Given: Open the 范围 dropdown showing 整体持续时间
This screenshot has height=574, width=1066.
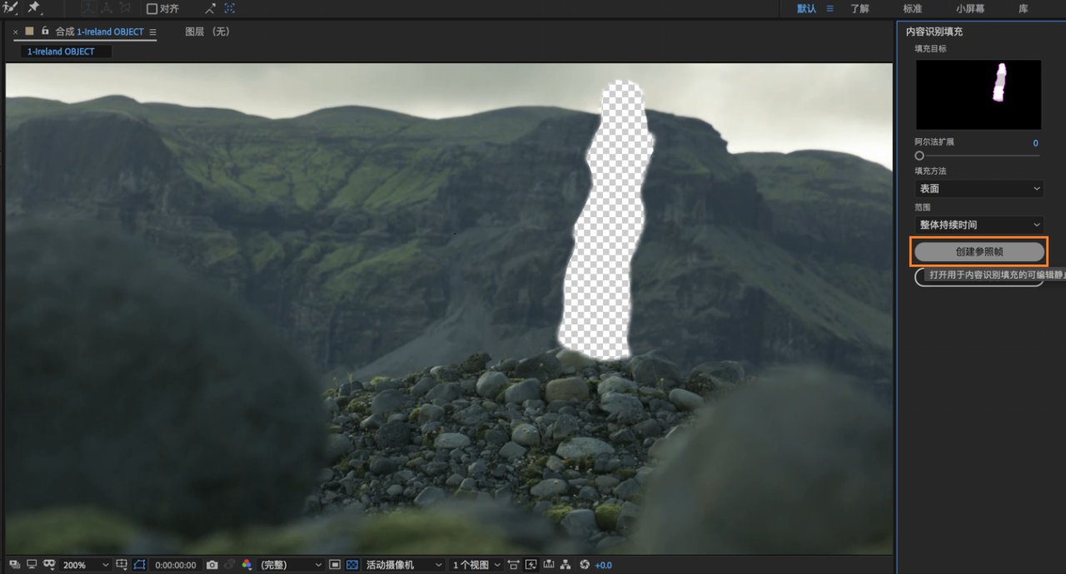Looking at the screenshot, I should coord(979,225).
